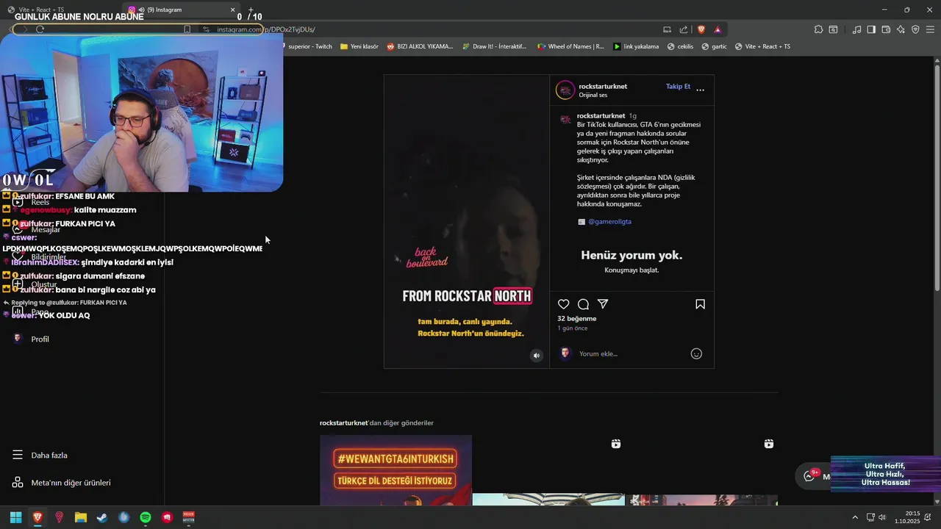The image size is (941, 529).
Task: Open the superior - Twitch bookmark
Action: [309, 46]
